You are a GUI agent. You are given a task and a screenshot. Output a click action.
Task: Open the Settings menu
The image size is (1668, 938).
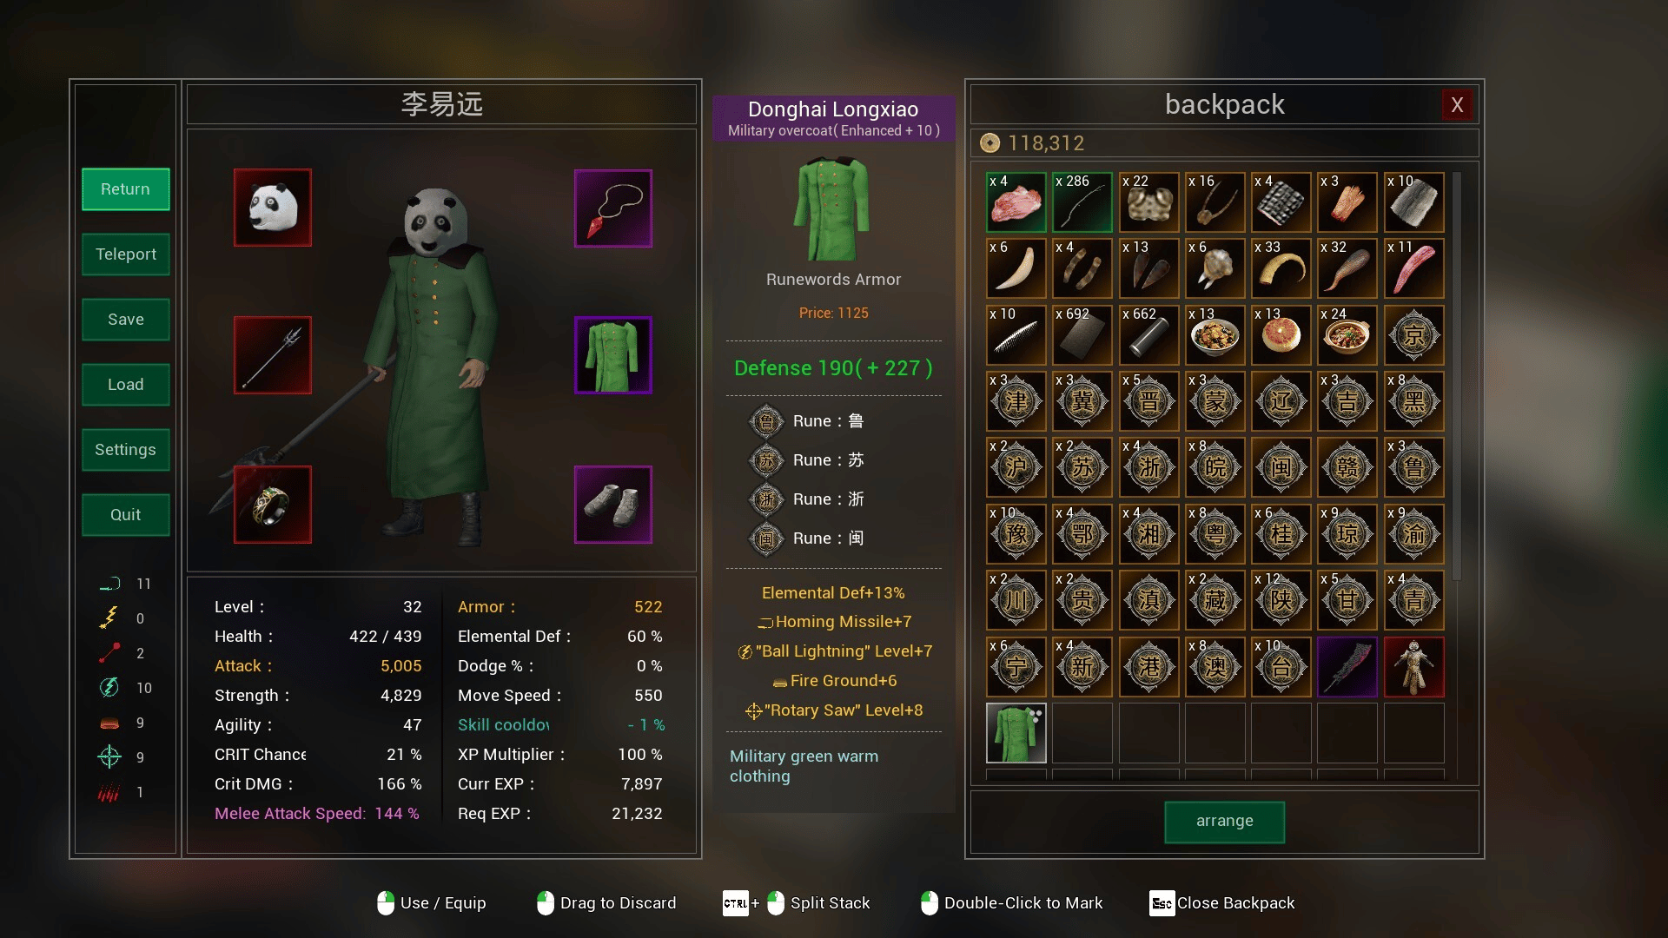click(x=126, y=450)
